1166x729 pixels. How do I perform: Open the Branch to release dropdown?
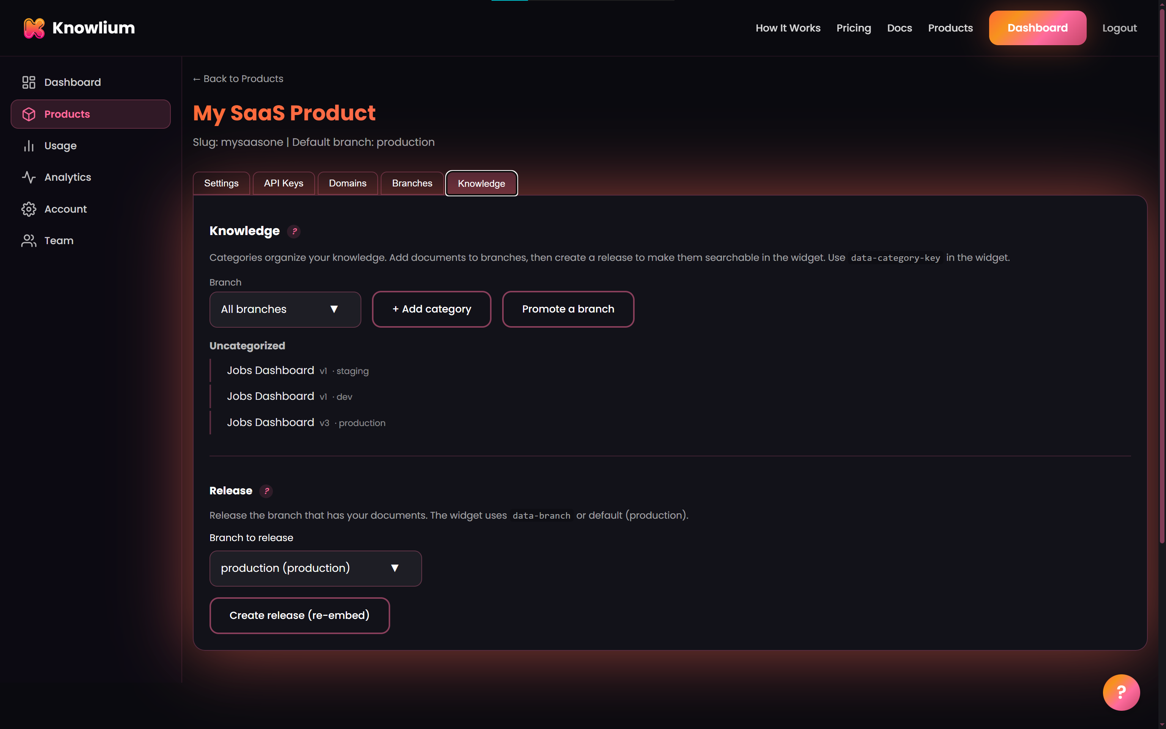point(315,568)
